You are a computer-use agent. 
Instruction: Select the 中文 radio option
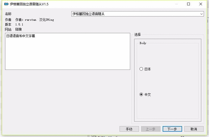(x=141, y=95)
